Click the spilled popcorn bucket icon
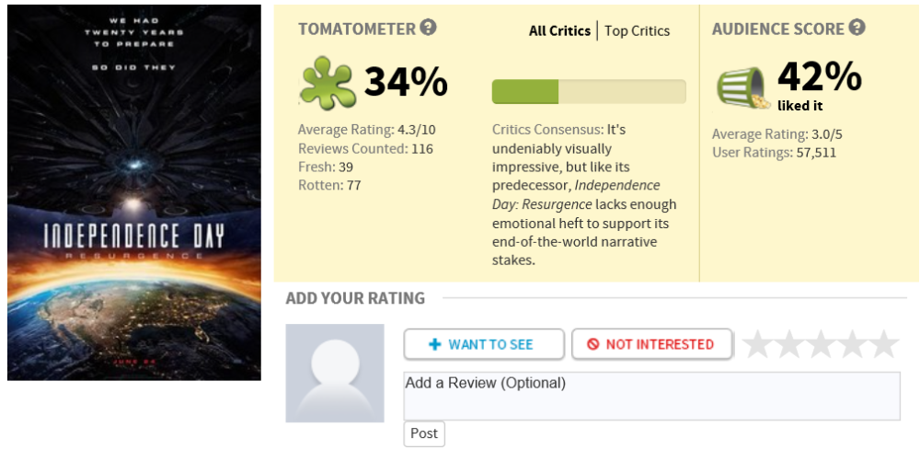Image resolution: width=920 pixels, height=450 pixels. tap(743, 86)
